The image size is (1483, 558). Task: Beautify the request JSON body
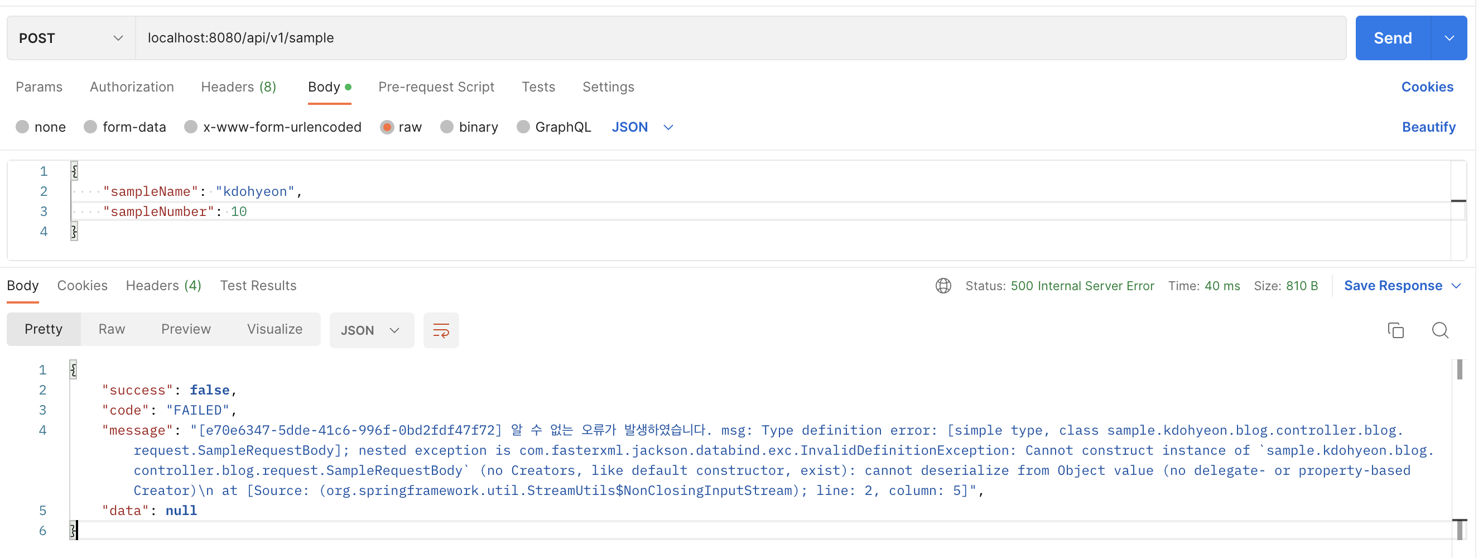click(1428, 127)
